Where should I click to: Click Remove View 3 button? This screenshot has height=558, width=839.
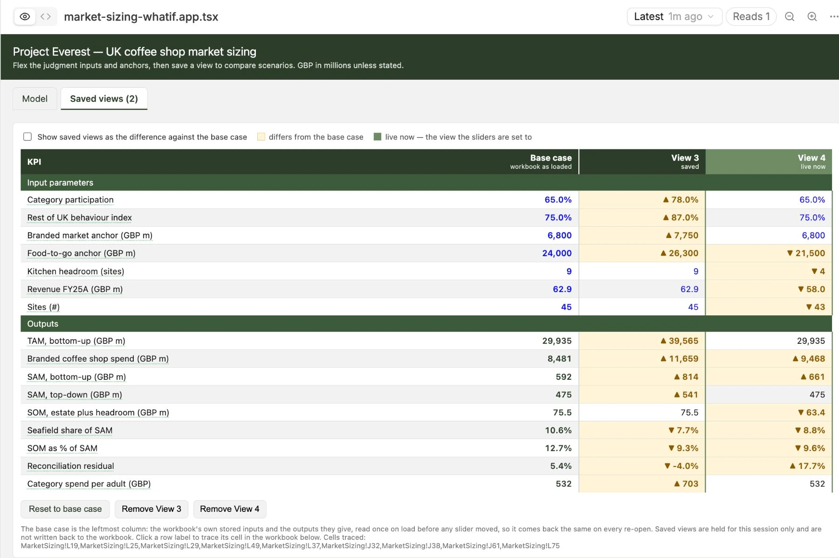151,509
